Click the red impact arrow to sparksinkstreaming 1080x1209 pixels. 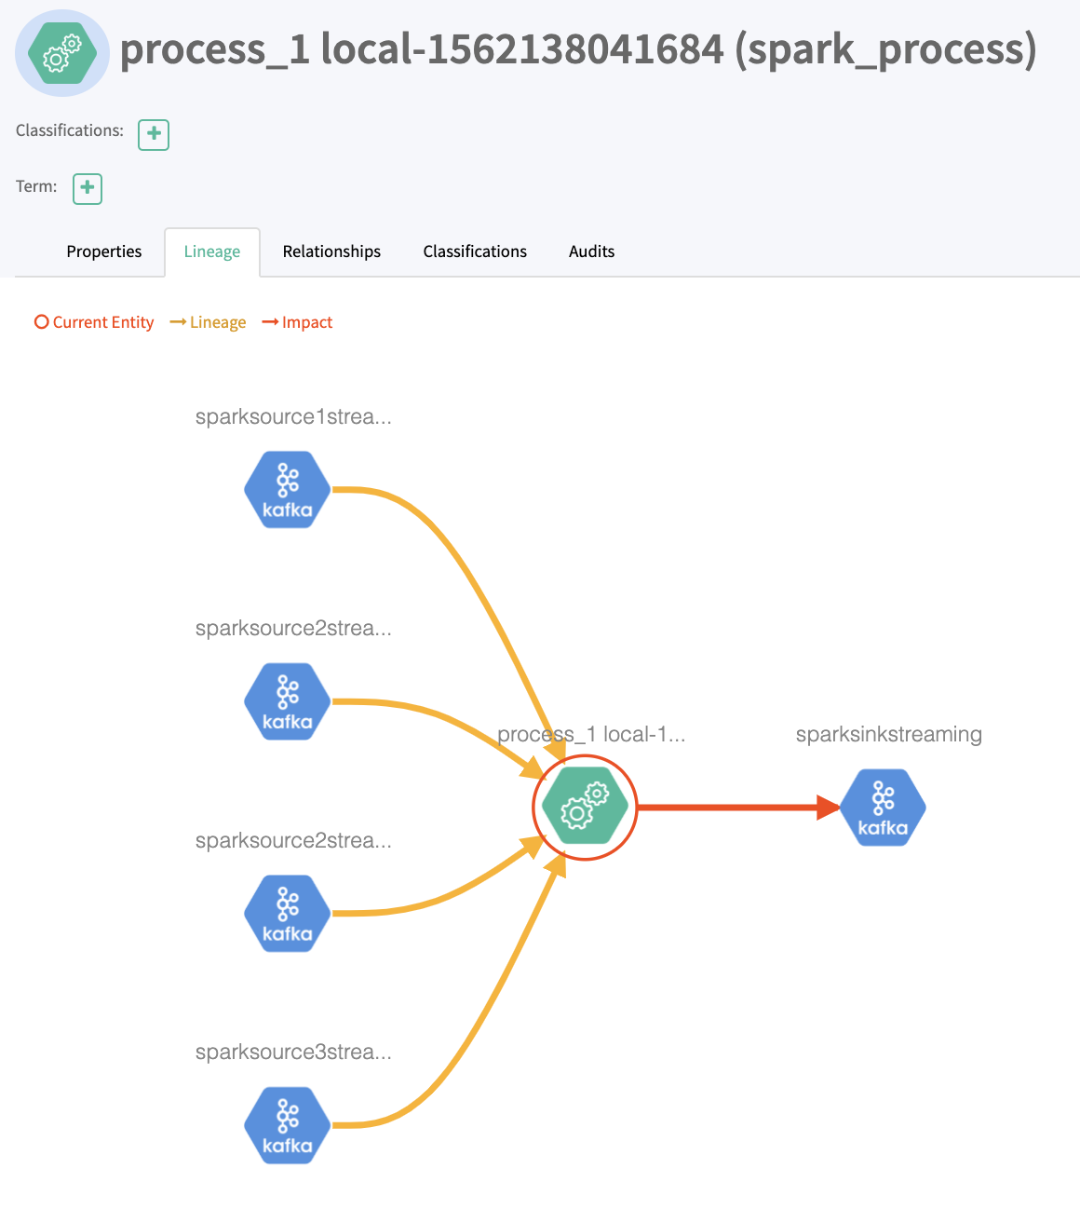[x=736, y=807]
